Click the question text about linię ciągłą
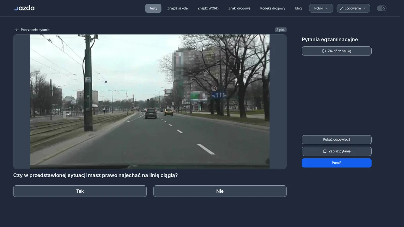This screenshot has height=227, width=404. 96,175
